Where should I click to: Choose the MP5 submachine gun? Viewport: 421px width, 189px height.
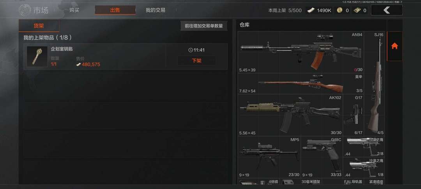coord(269,157)
